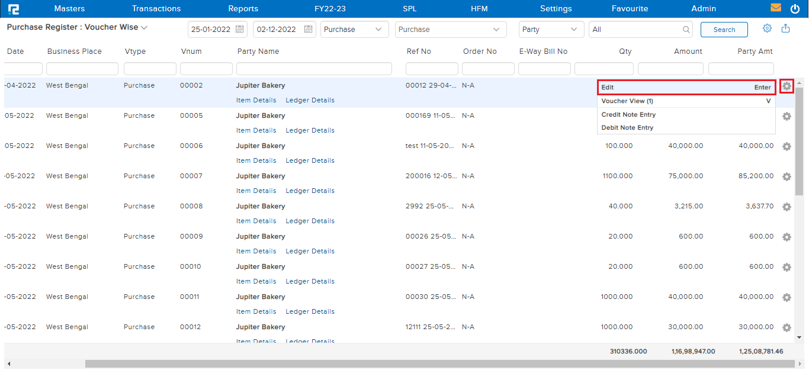Open Item Details for voucher 00005
The height and width of the screenshot is (370, 809).
(x=256, y=130)
